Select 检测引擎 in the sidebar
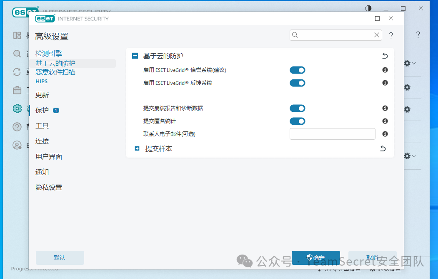Screen dimensions: 438x279 click(x=49, y=53)
